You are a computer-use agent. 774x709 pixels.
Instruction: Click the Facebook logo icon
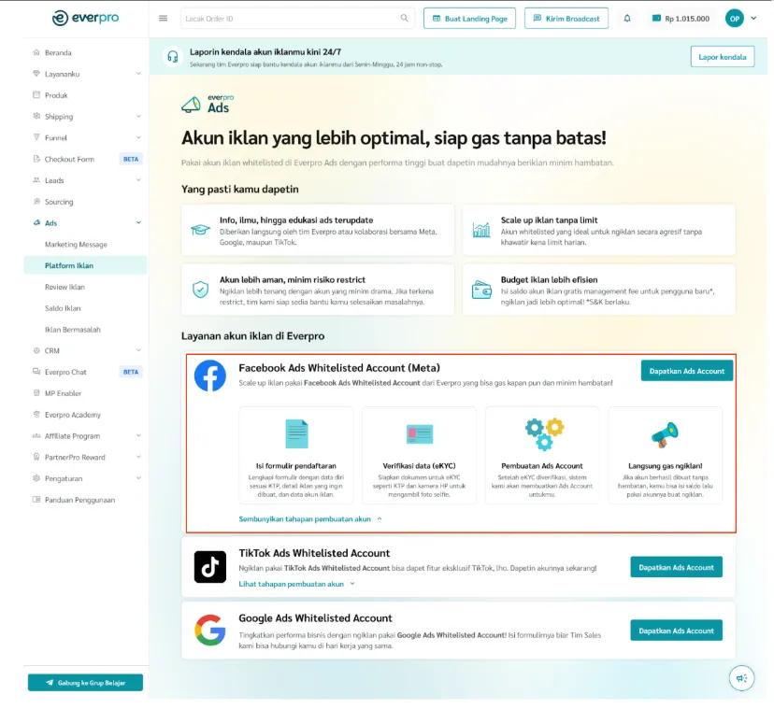click(x=210, y=376)
